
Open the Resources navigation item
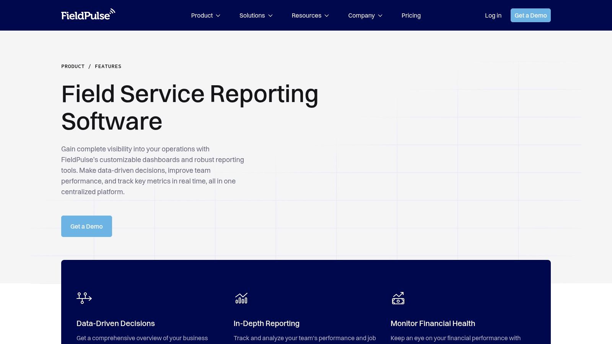[310, 15]
